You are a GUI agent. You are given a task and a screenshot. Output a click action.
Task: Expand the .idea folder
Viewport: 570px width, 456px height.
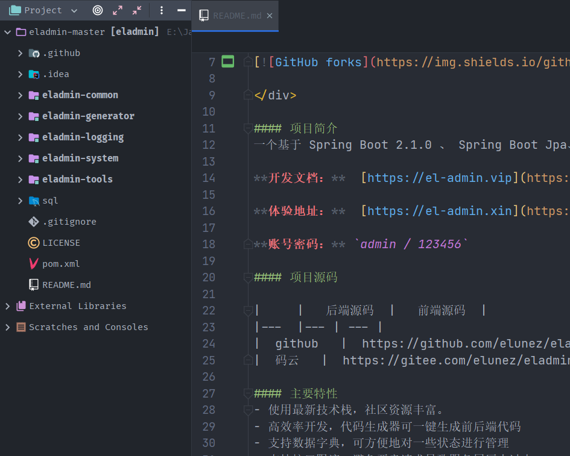click(x=21, y=75)
